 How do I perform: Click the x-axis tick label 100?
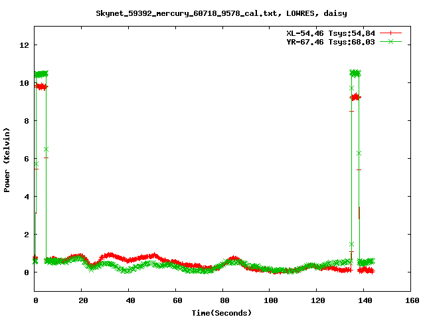coord(271,300)
